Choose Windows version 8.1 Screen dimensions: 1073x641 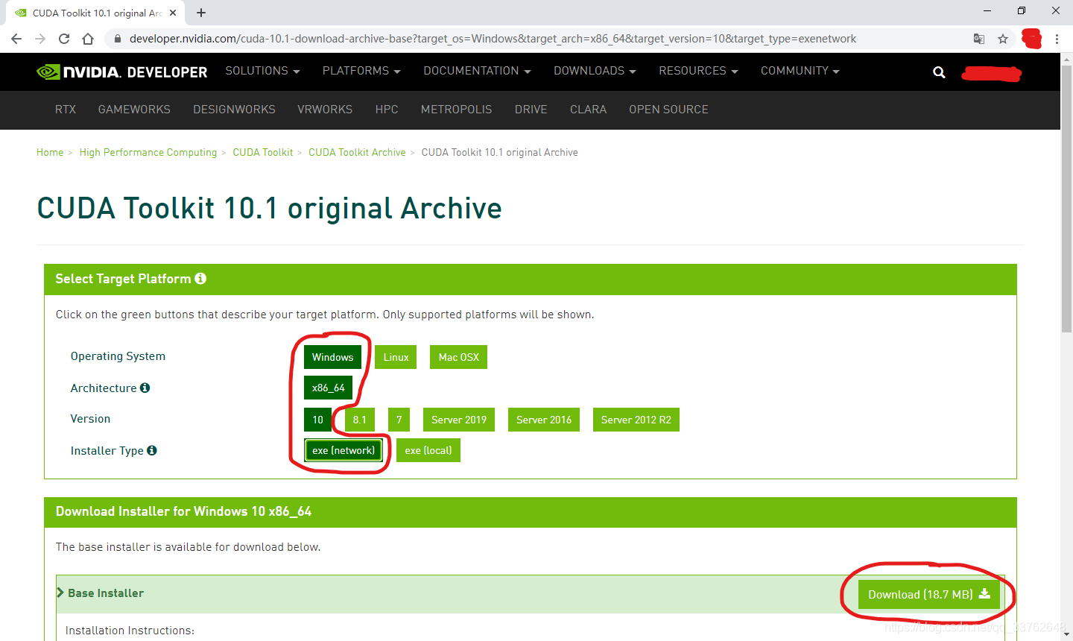[x=360, y=420]
